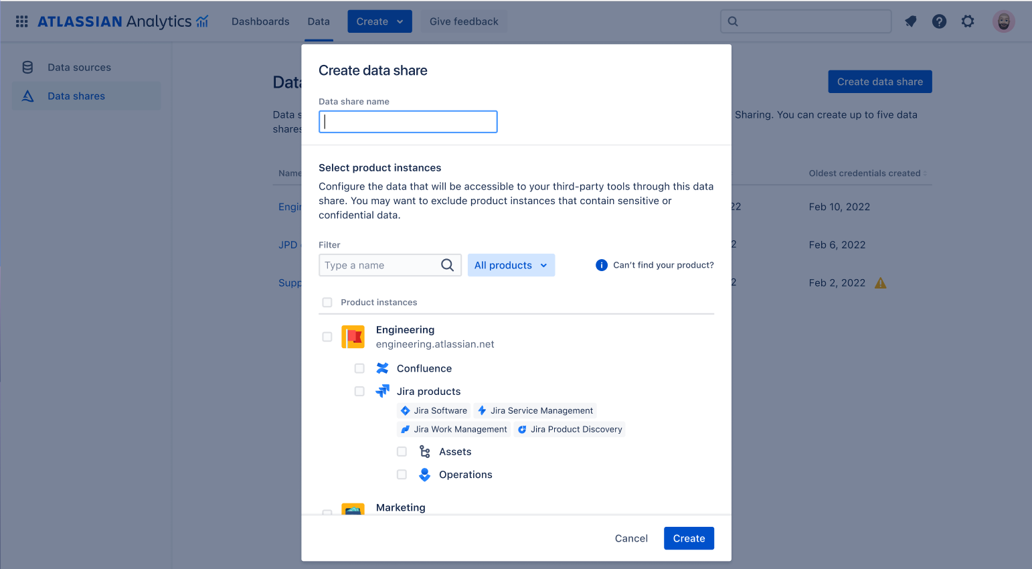This screenshot has width=1032, height=569.
Task: Toggle the Jira products checkbox
Action: click(359, 391)
